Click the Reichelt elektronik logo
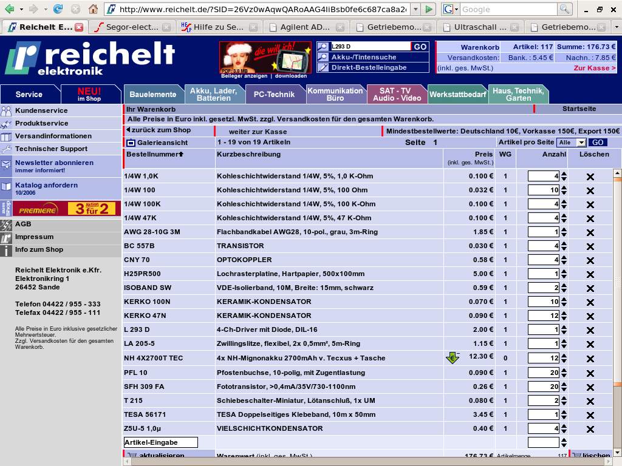 [90, 59]
